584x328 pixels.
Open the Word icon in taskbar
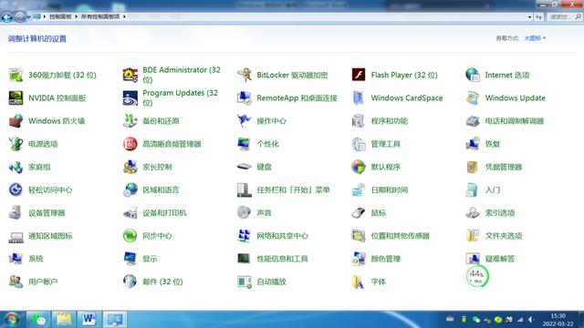[x=89, y=320]
